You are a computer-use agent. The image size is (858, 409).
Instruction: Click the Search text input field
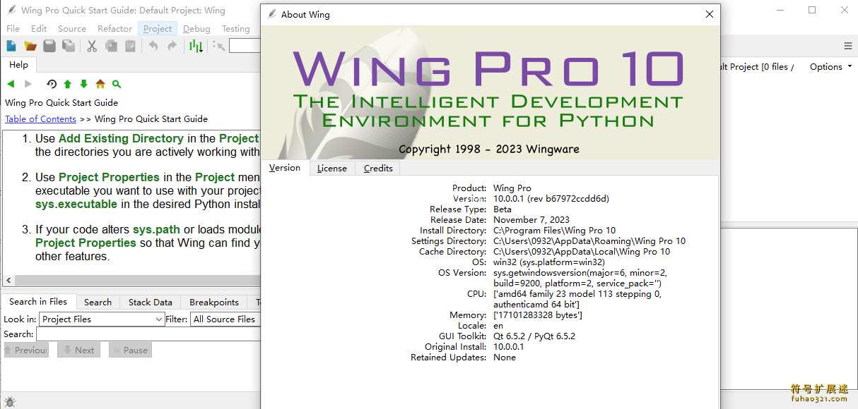148,334
